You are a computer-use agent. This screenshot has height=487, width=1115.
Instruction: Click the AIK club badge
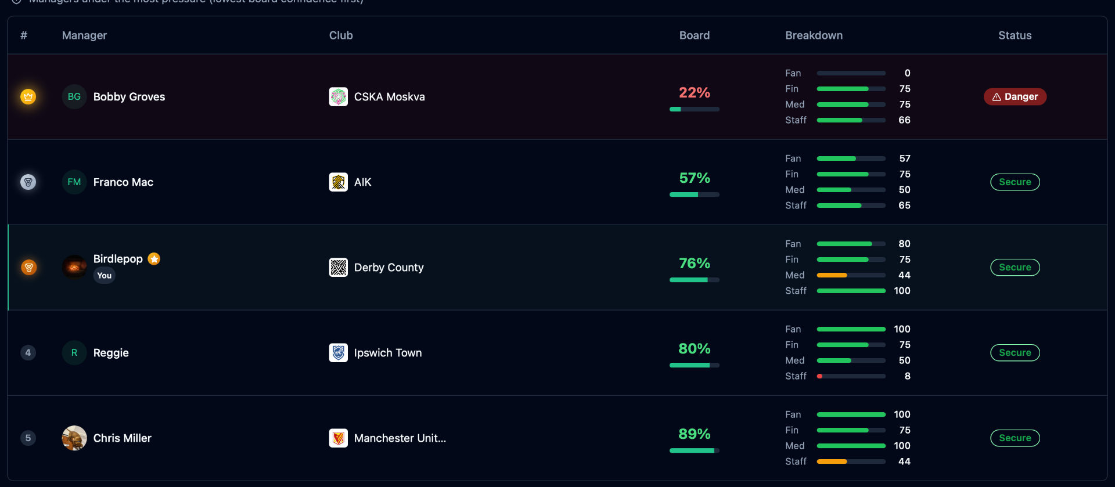coord(339,182)
